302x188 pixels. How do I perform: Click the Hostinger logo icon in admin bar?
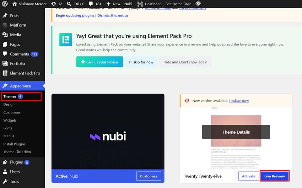140,4
